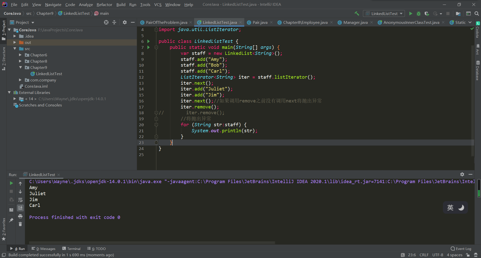Run LinkedListTest with the green play button
Viewport: 481px width, 258px height.
point(411,14)
